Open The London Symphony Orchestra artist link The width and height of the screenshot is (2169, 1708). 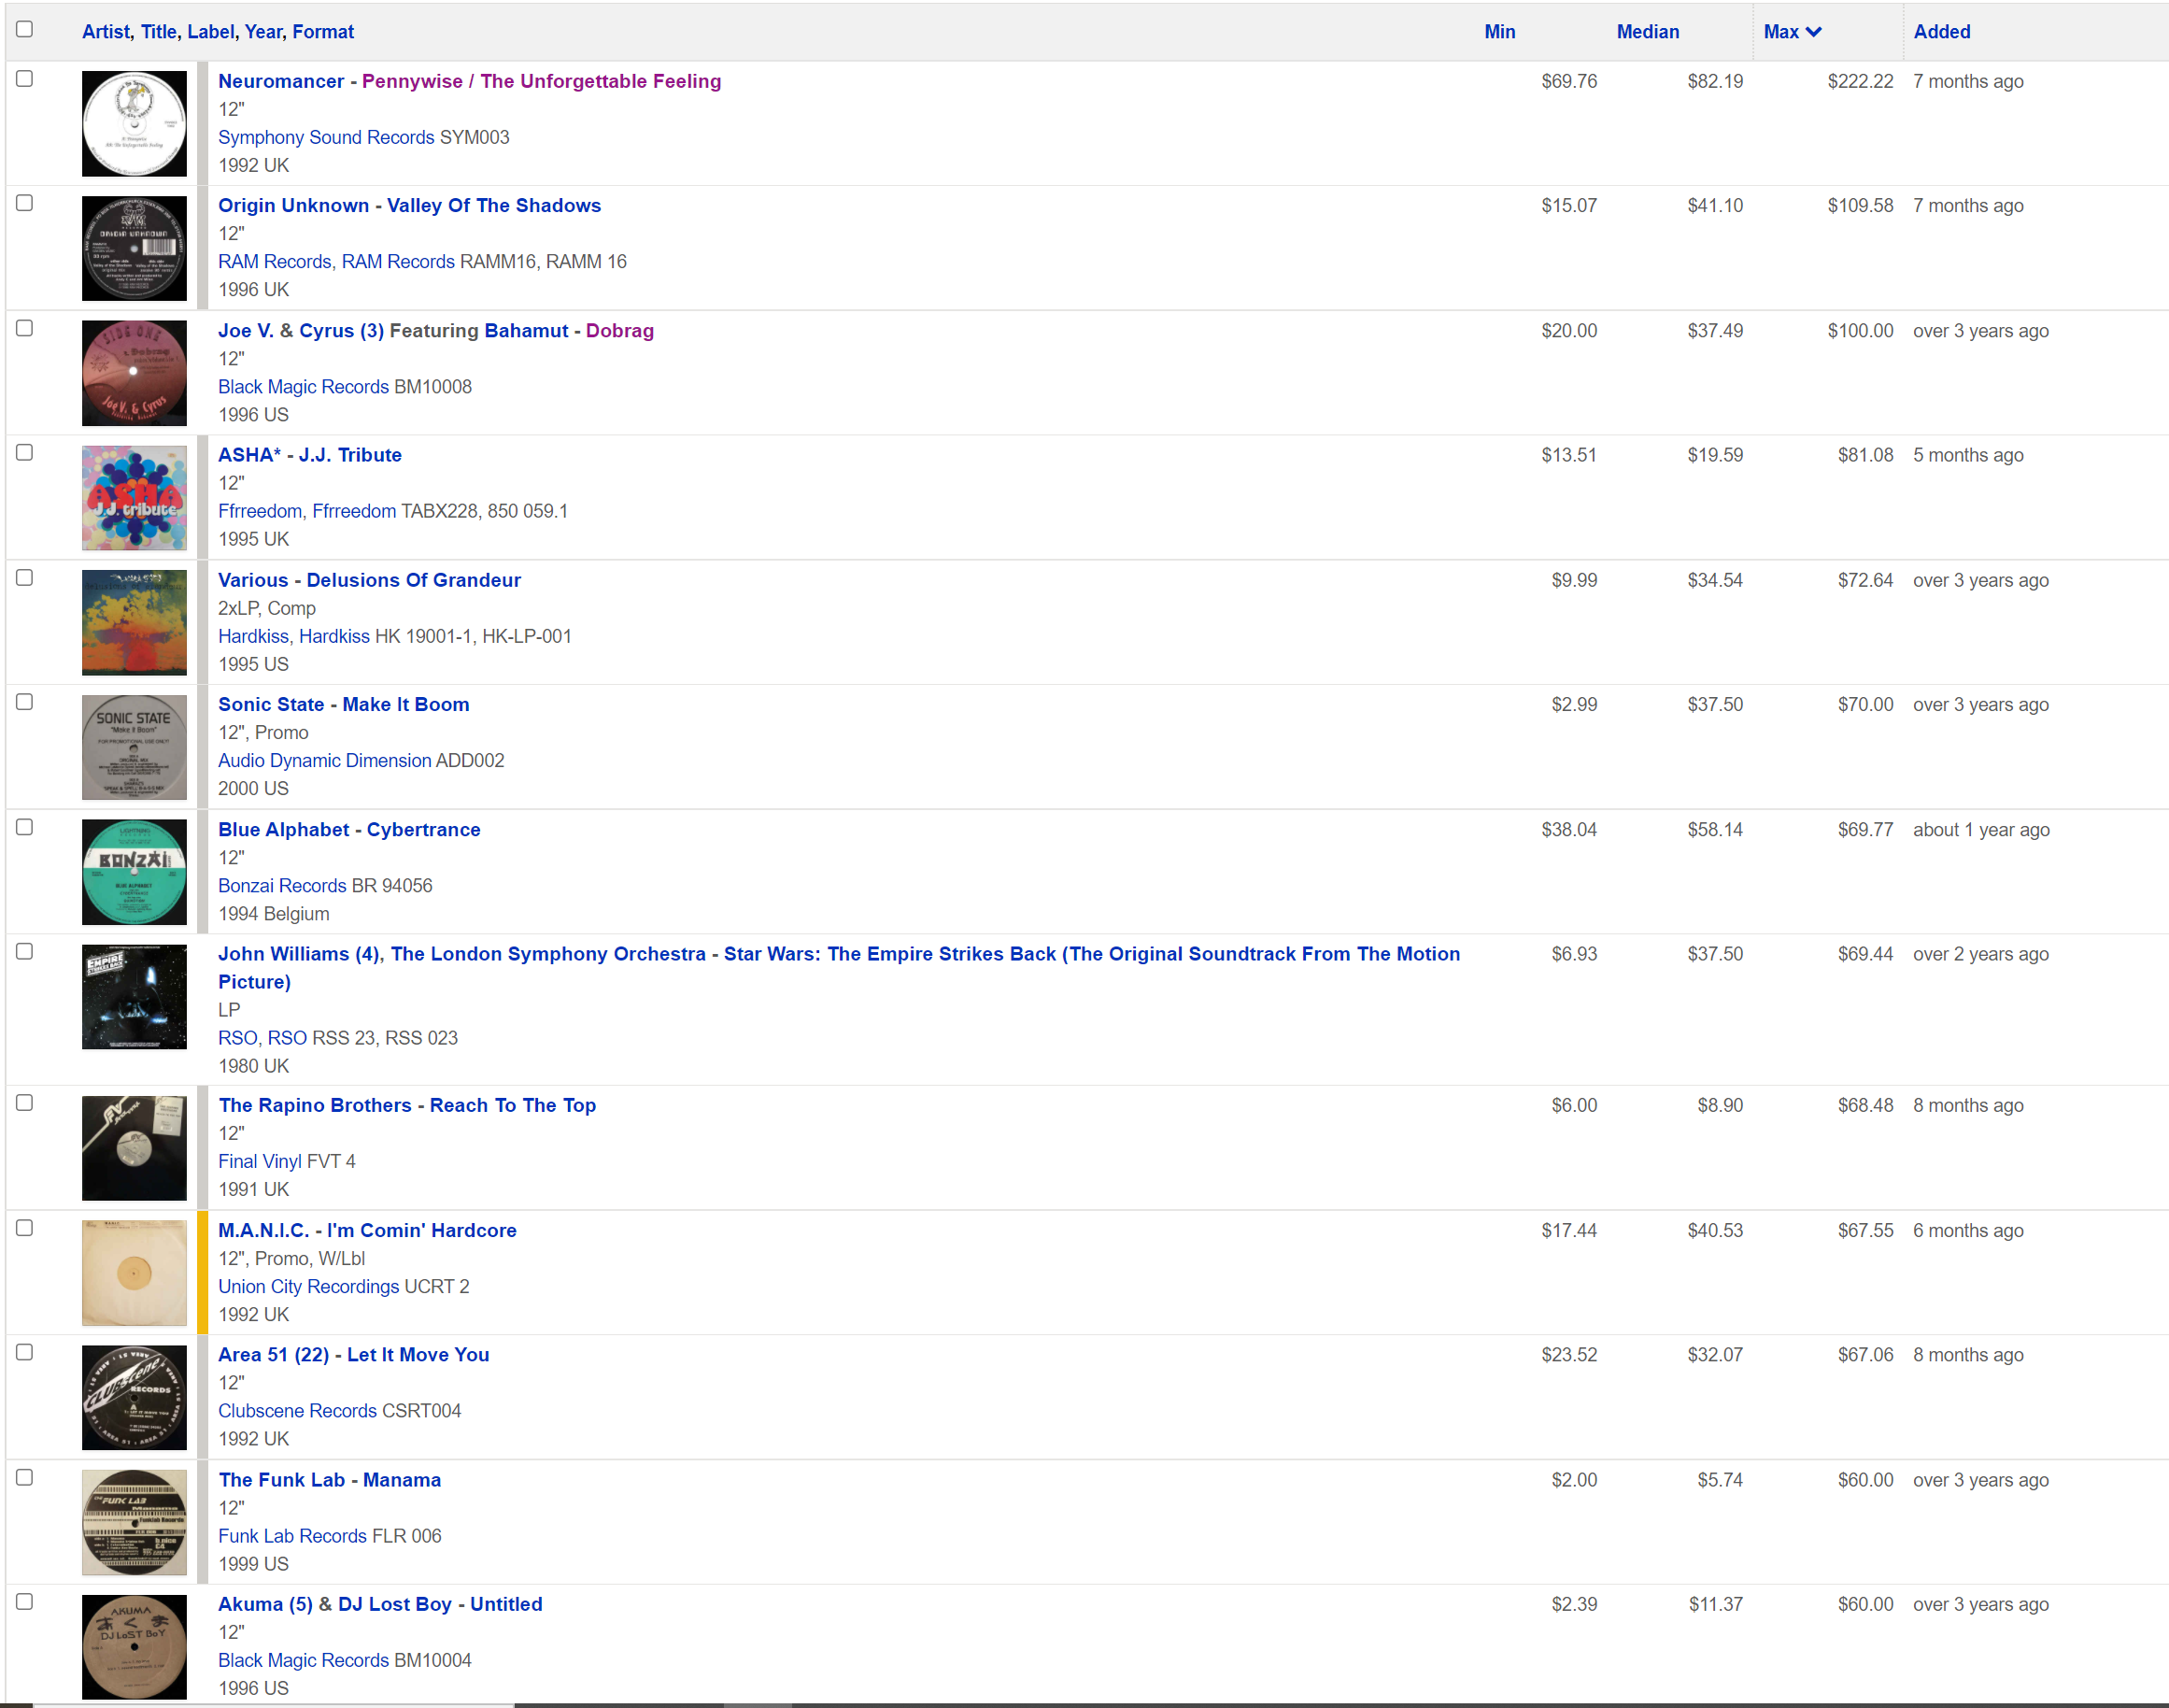click(x=547, y=953)
